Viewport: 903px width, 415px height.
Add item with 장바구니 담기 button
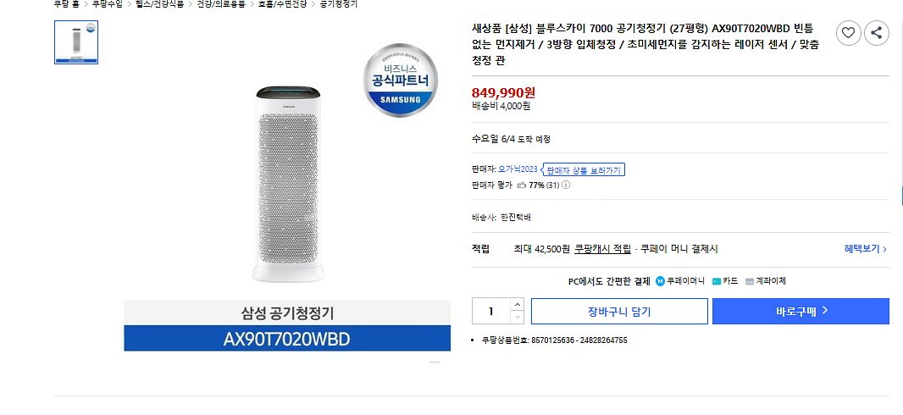619,311
